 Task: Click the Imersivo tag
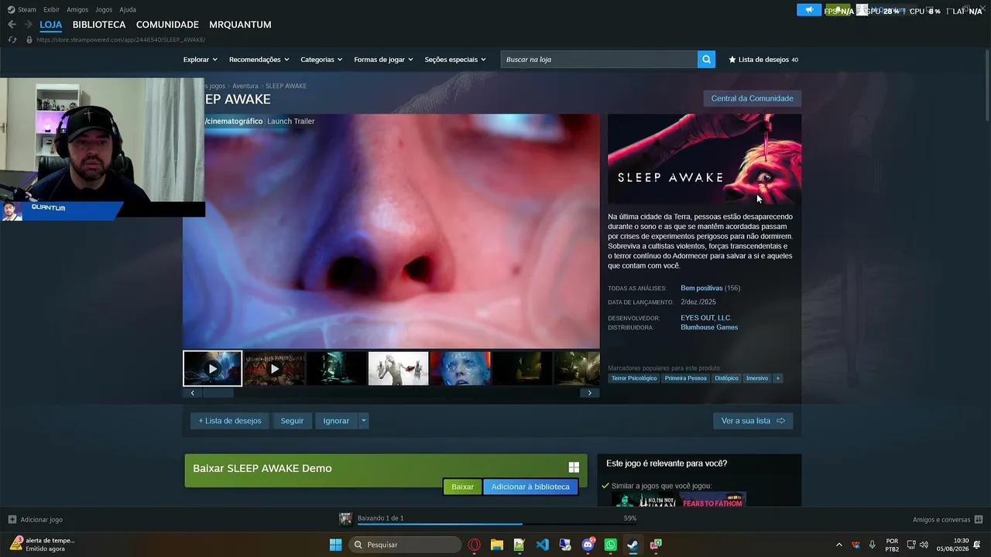(757, 378)
